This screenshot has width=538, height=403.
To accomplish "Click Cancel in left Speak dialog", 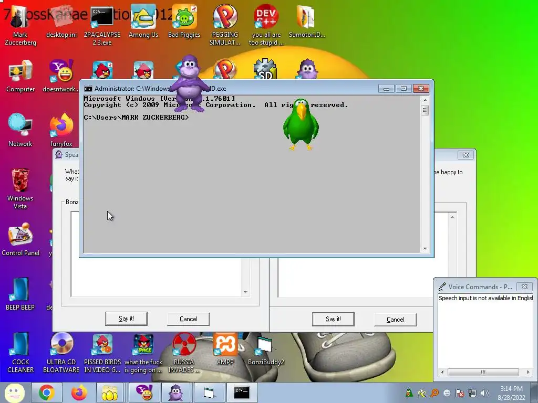I will click(x=189, y=319).
